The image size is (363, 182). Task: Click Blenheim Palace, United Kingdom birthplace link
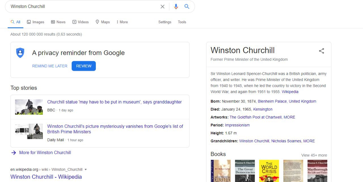[x=287, y=101]
